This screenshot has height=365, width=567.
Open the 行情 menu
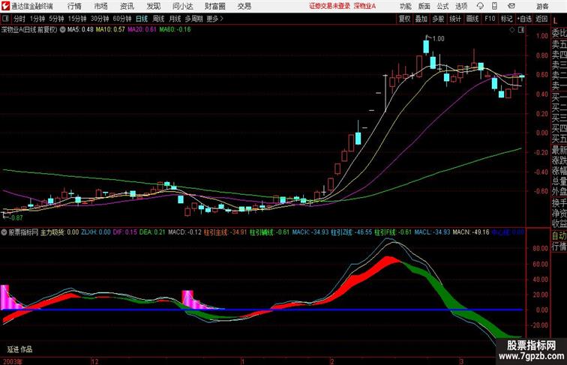(74, 6)
